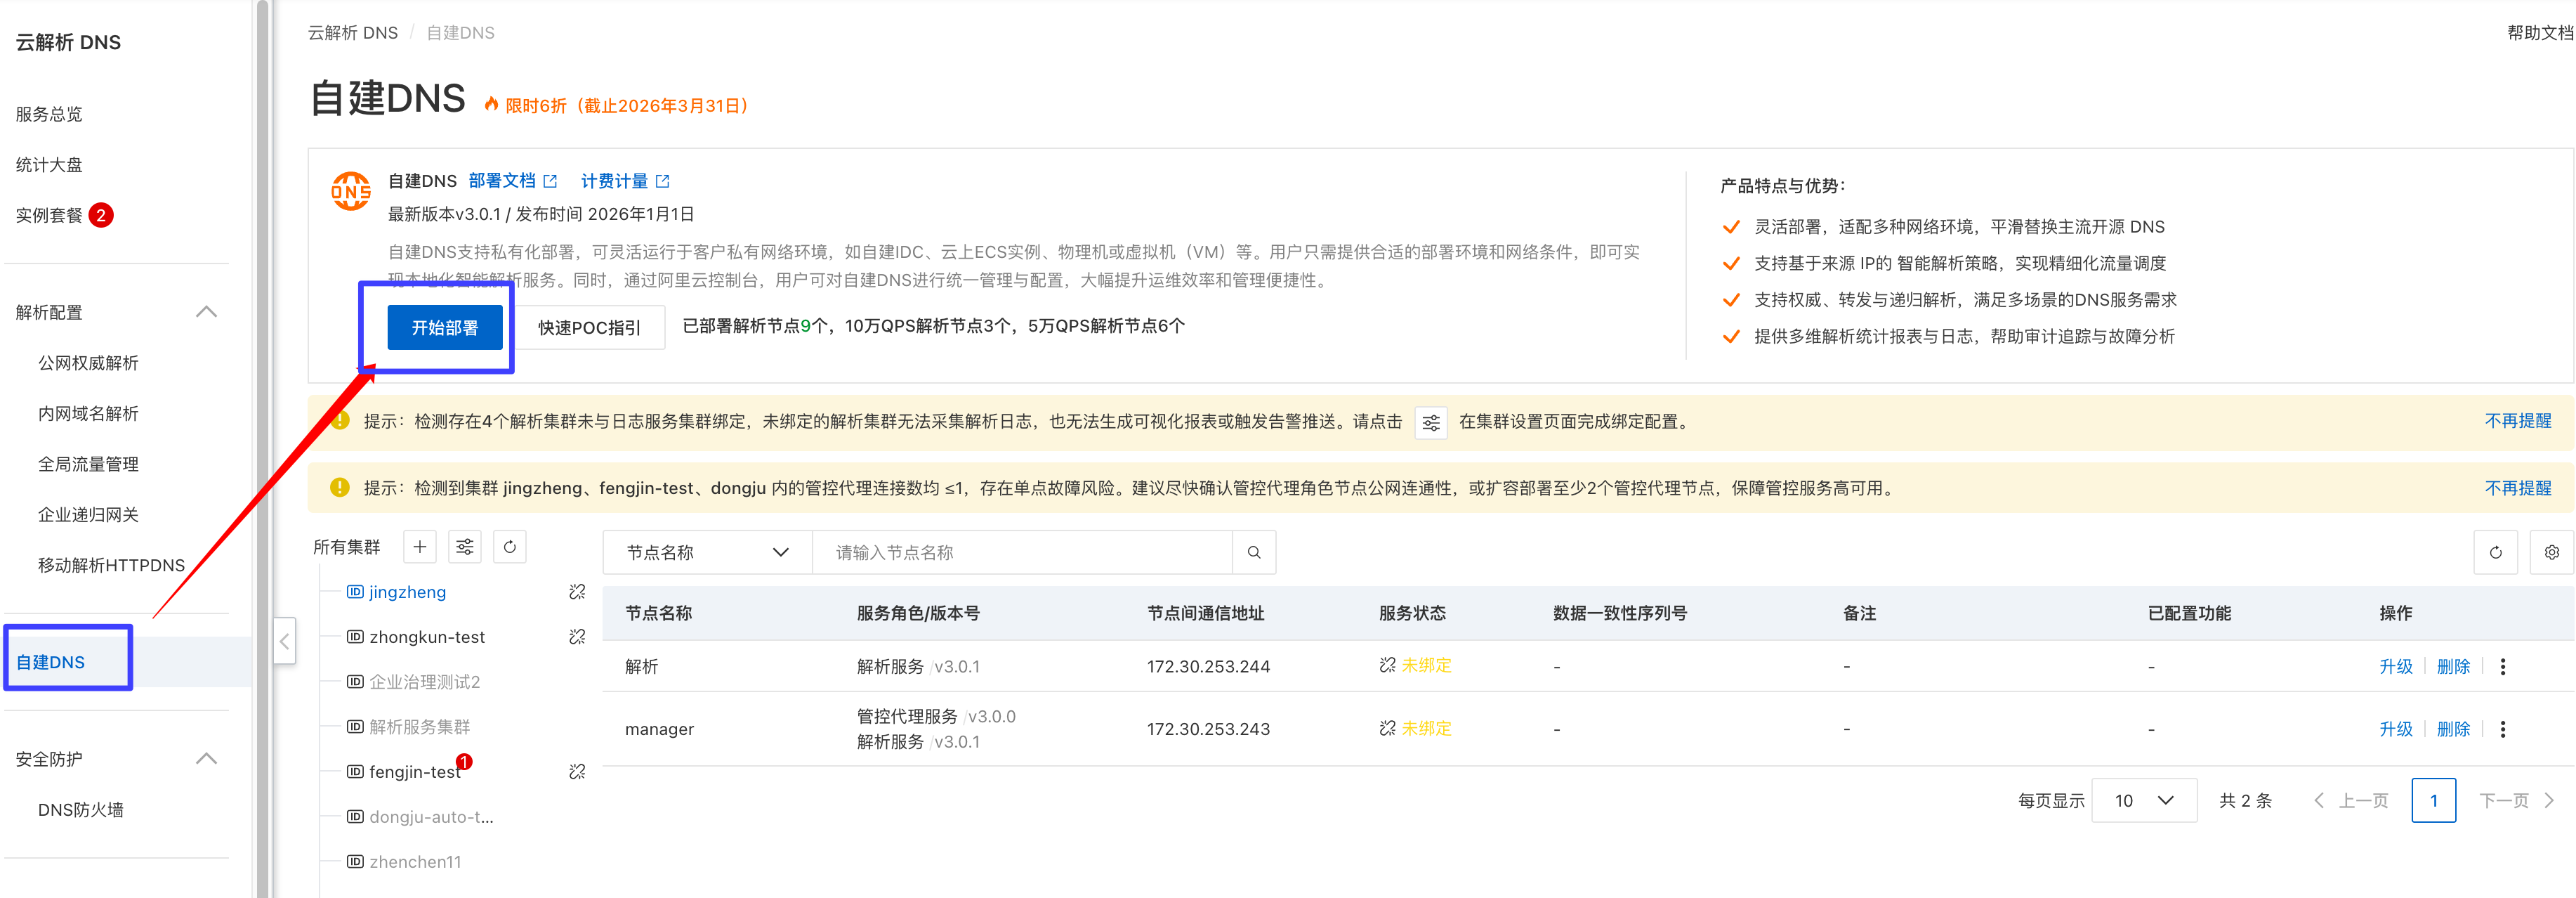Viewport: 2576px width, 898px height.
Task: Collapse the sidebar panel arrow handle
Action: click(x=285, y=642)
